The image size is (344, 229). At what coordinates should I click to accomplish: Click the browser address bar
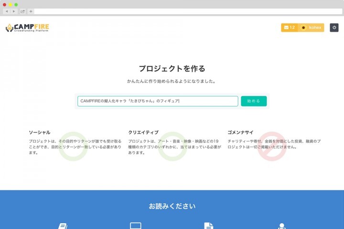(x=188, y=11)
